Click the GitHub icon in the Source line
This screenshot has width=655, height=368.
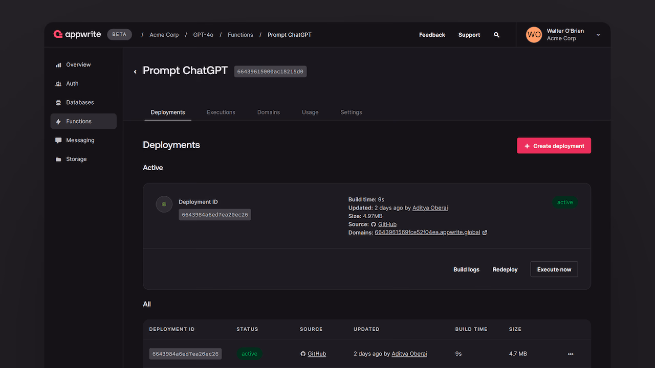click(374, 224)
